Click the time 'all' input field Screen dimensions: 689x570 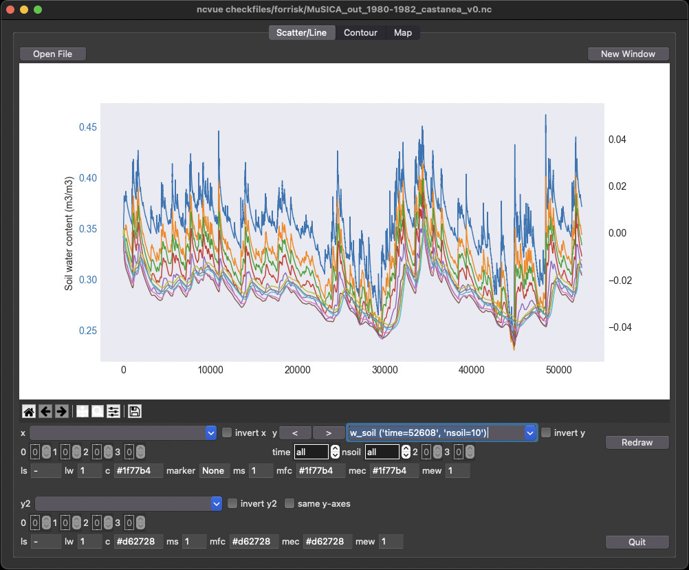311,452
